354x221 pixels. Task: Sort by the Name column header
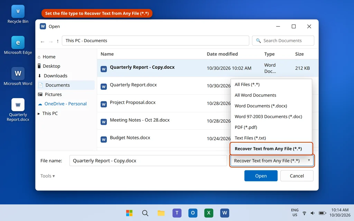click(x=107, y=54)
